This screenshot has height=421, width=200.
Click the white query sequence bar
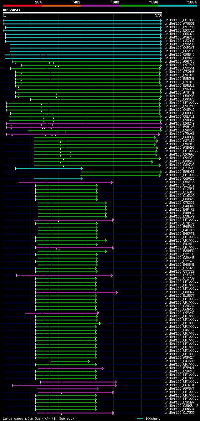click(82, 13)
